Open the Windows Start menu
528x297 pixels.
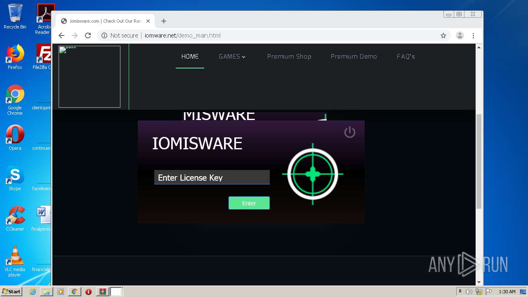click(x=11, y=291)
